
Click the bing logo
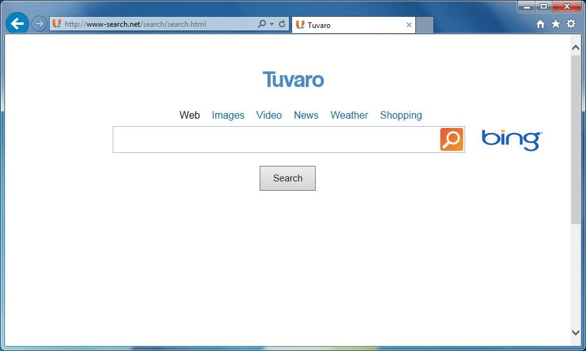(x=512, y=140)
